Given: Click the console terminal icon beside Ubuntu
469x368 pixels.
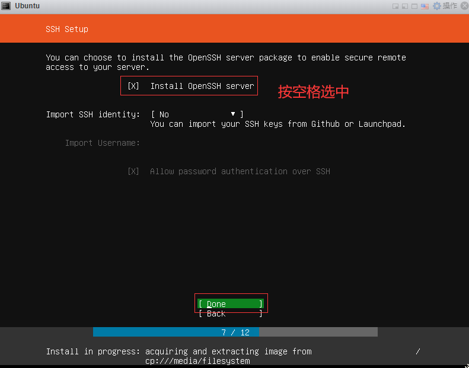Looking at the screenshot, I should (5, 6).
